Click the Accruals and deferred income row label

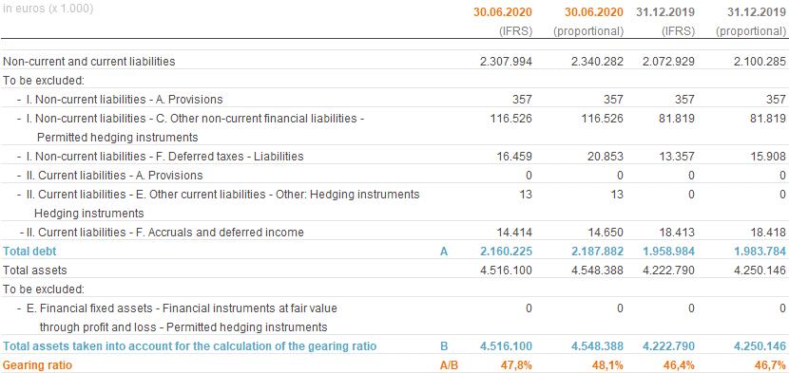pyautogui.click(x=163, y=233)
